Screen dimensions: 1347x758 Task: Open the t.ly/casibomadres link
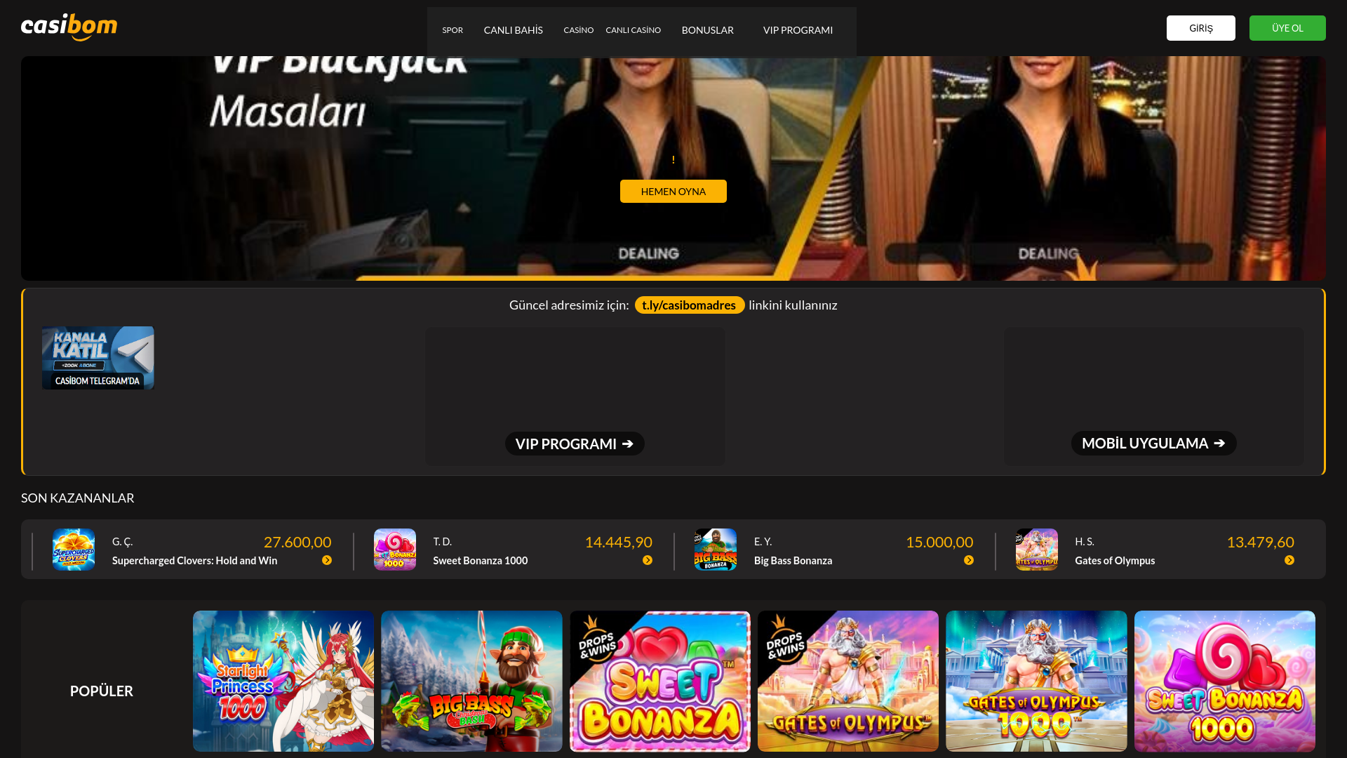point(689,305)
